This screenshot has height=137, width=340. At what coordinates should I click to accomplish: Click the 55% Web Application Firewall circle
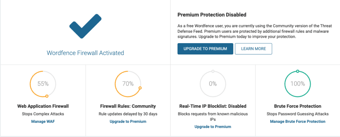[x=43, y=84]
